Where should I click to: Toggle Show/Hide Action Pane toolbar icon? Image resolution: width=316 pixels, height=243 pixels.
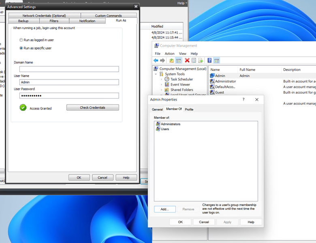click(216, 60)
